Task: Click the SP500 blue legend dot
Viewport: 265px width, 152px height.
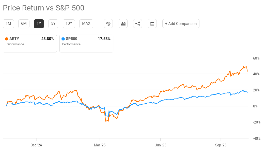Action: (64, 39)
